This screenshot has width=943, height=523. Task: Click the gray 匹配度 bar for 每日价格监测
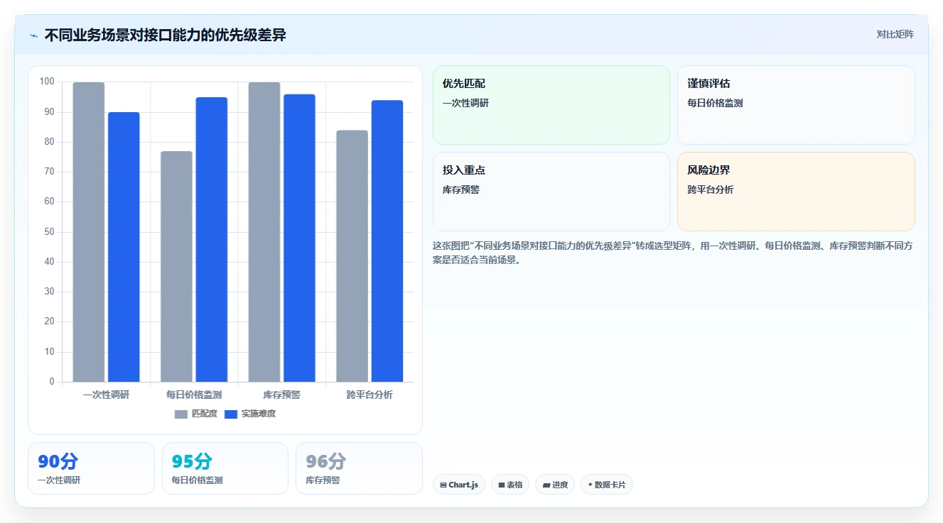176,267
